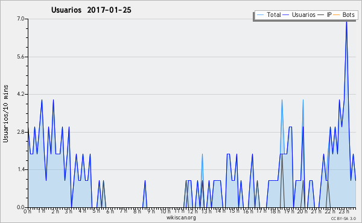Click the y-axis value 1.4

pyautogui.click(x=21, y=169)
